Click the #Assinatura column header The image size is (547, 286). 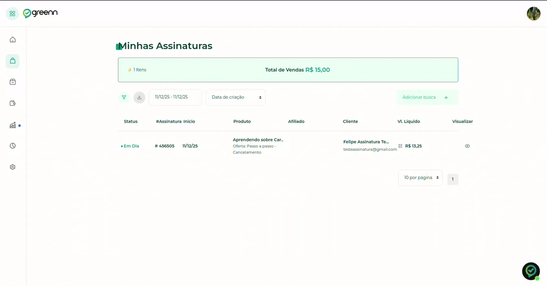(x=169, y=121)
